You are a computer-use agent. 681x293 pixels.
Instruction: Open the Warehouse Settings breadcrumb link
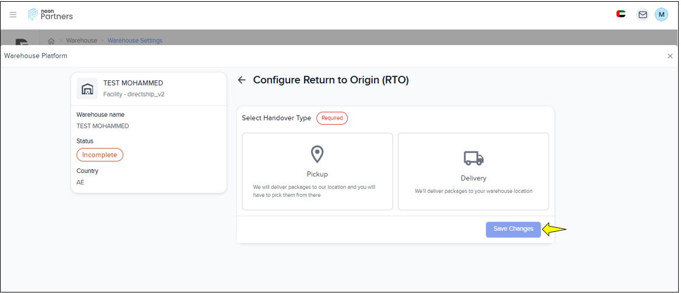[x=135, y=41]
